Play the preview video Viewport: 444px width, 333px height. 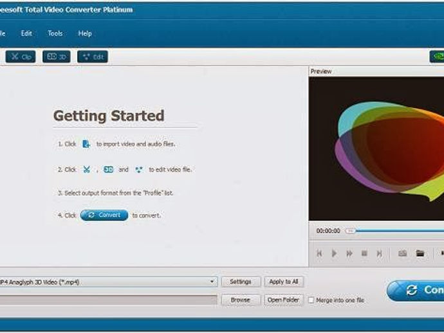334,253
